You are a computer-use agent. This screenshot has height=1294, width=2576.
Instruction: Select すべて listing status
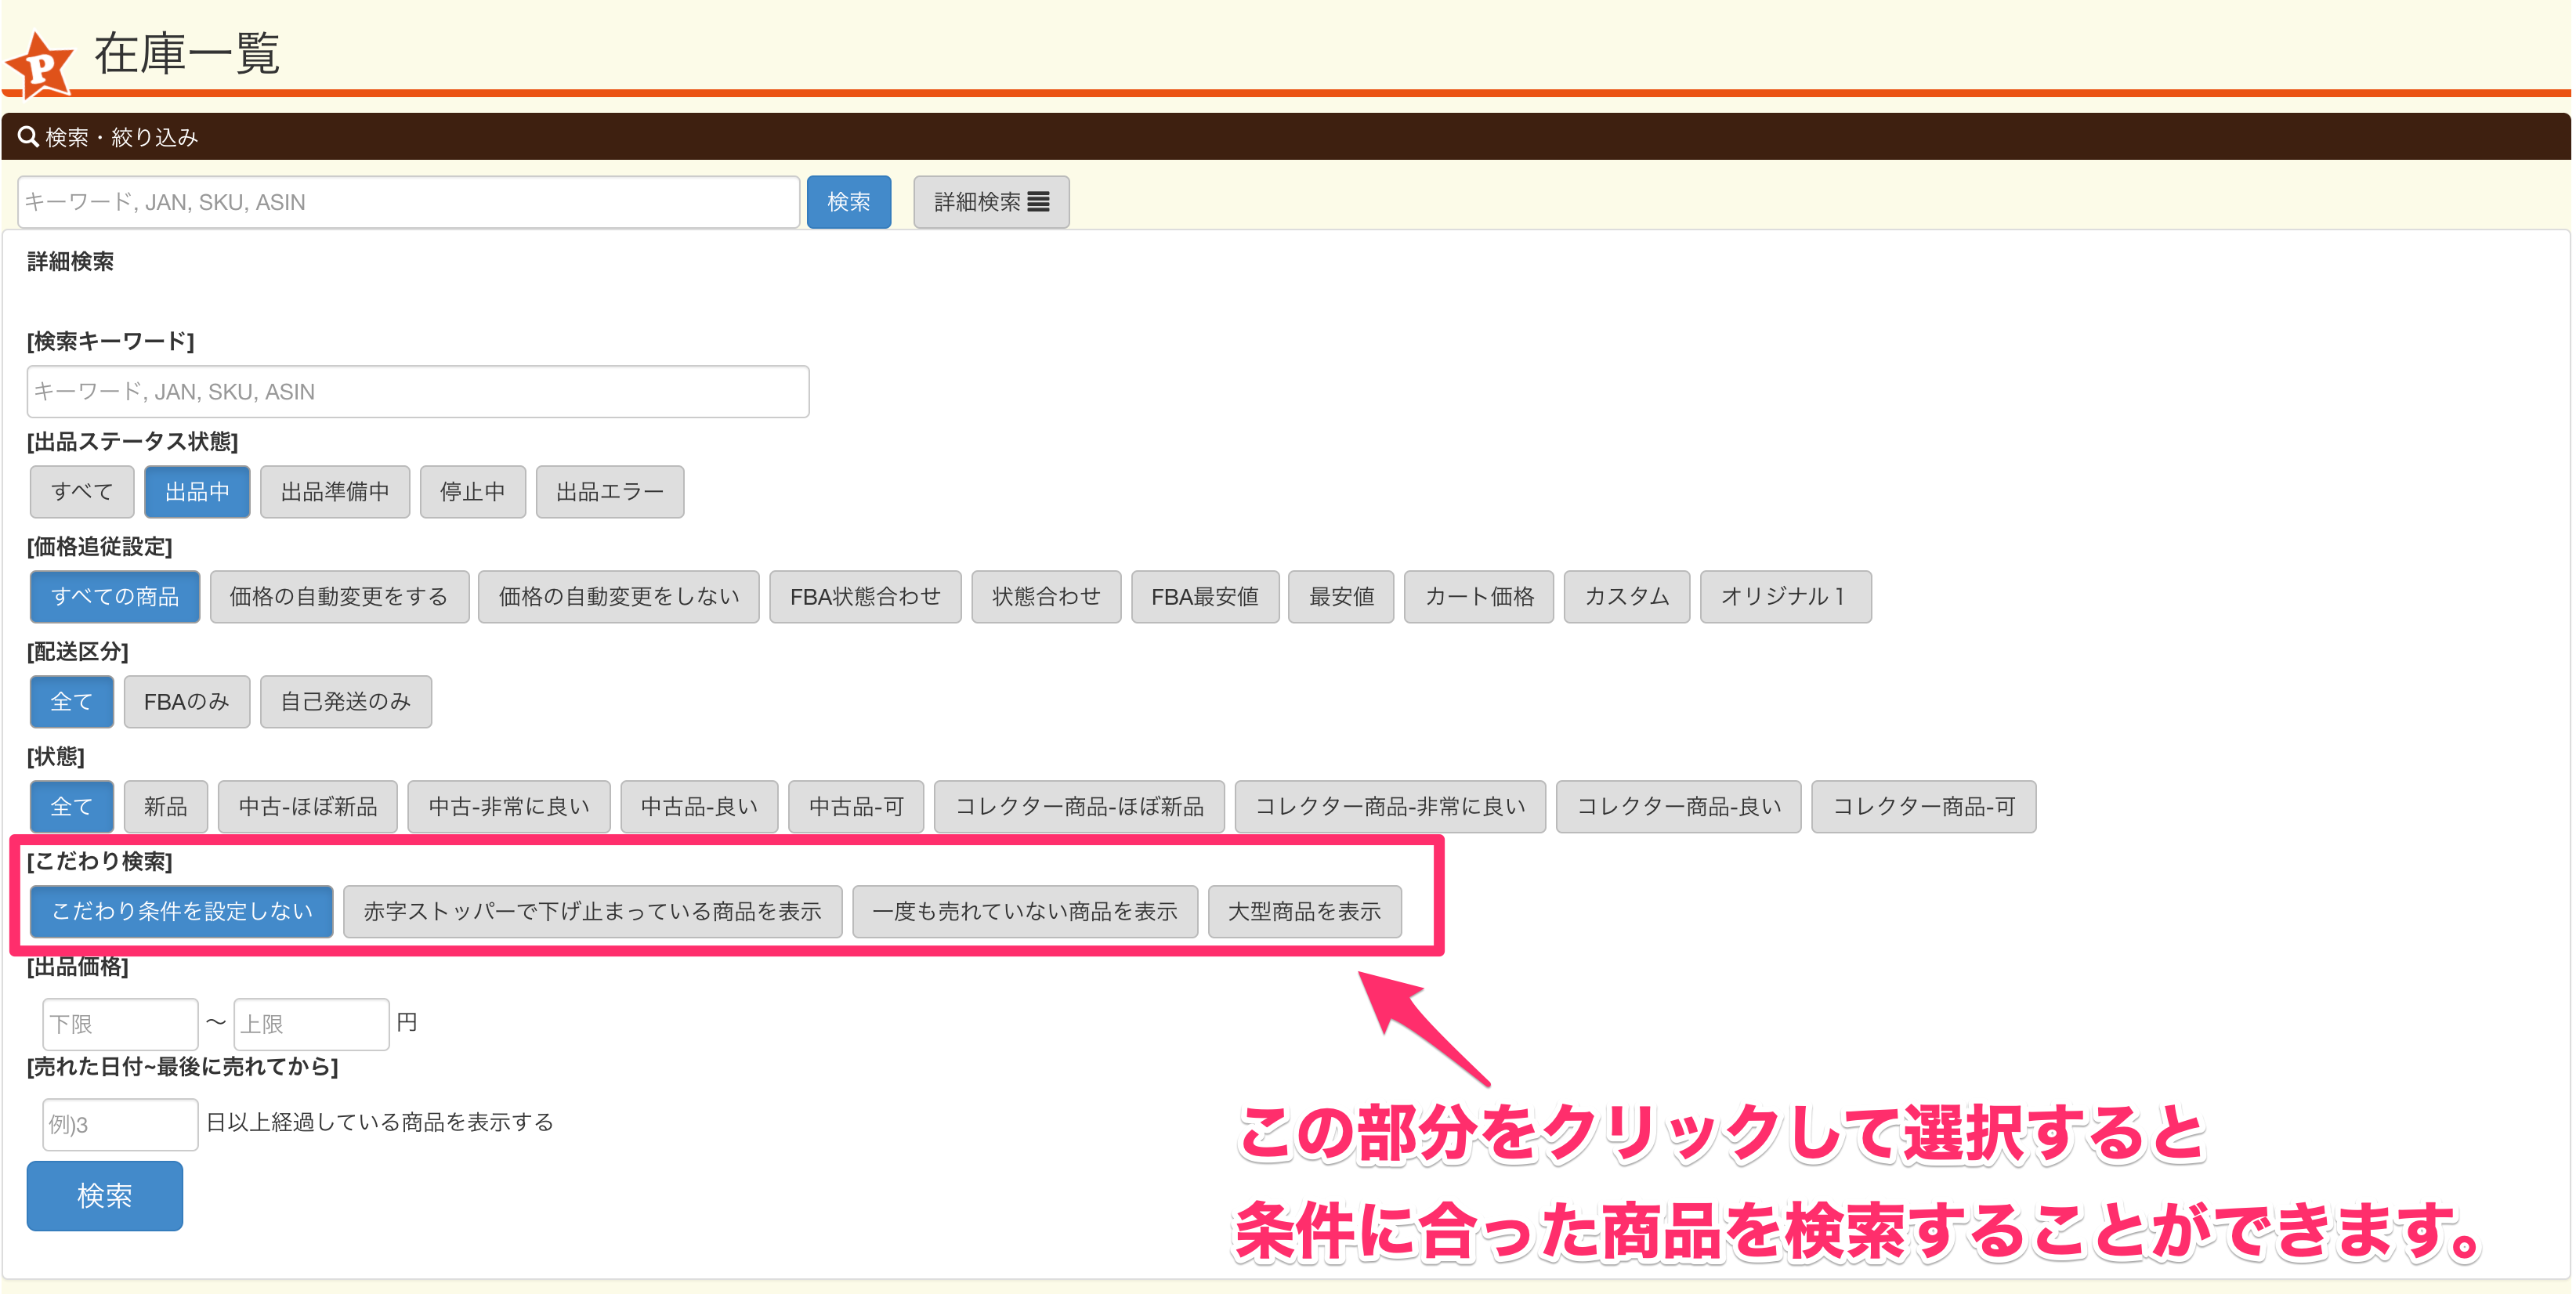[x=82, y=491]
